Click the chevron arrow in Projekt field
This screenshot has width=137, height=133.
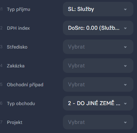tap(125, 122)
